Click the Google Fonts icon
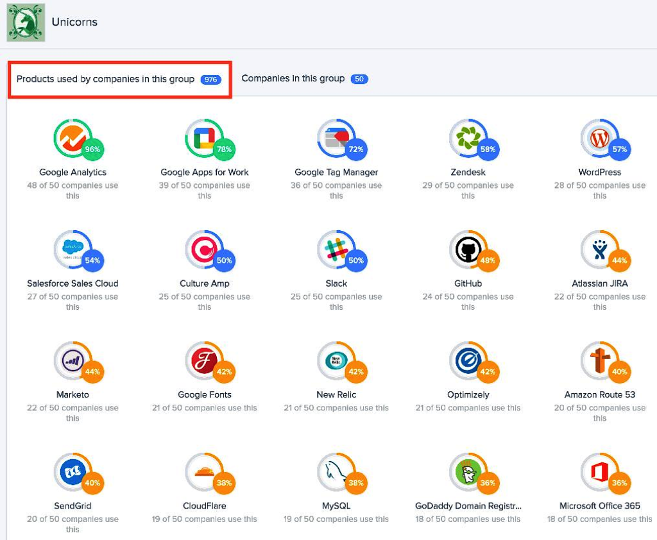 pos(205,360)
